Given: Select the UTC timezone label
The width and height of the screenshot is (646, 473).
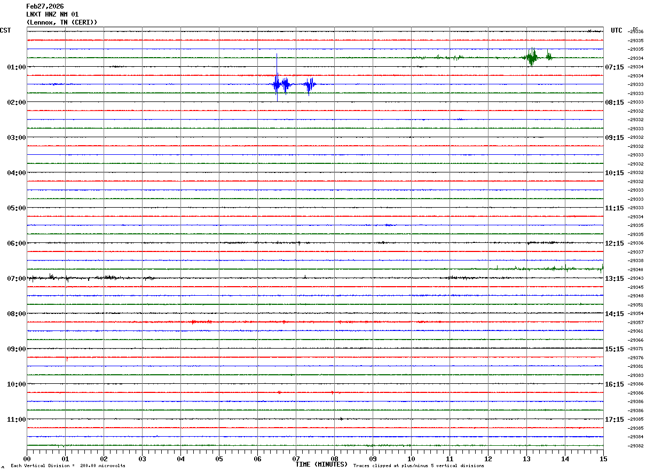Looking at the screenshot, I should pyautogui.click(x=617, y=30).
